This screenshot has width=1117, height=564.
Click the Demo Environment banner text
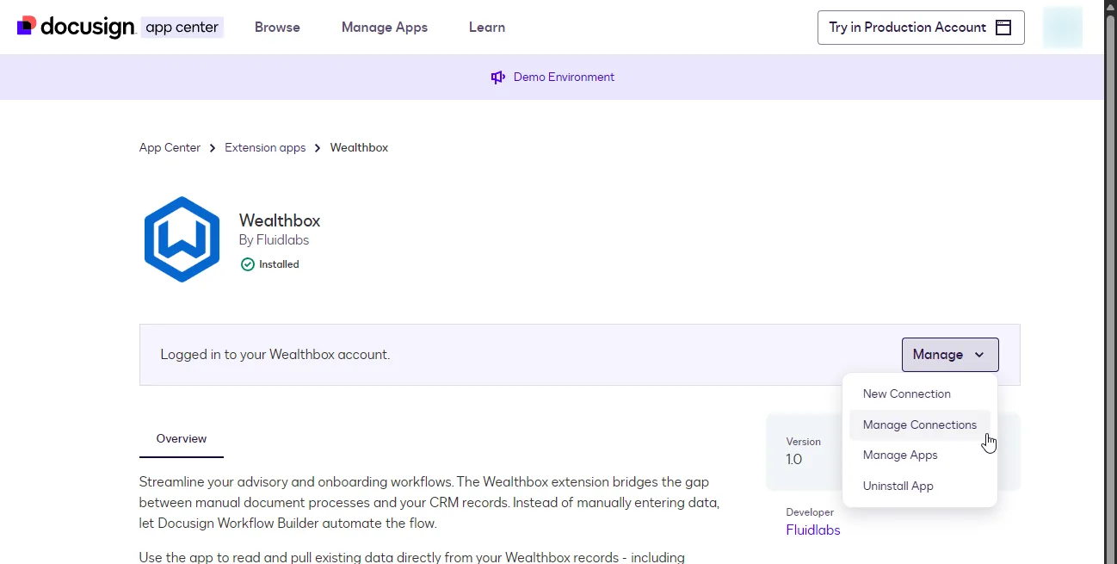click(x=564, y=77)
